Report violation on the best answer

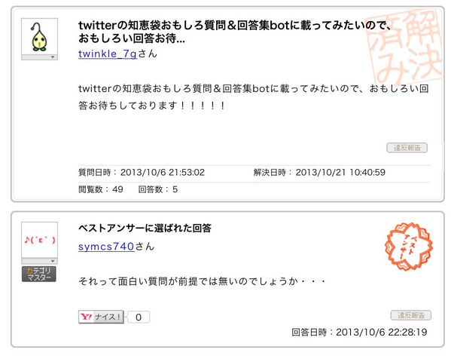[411, 315]
